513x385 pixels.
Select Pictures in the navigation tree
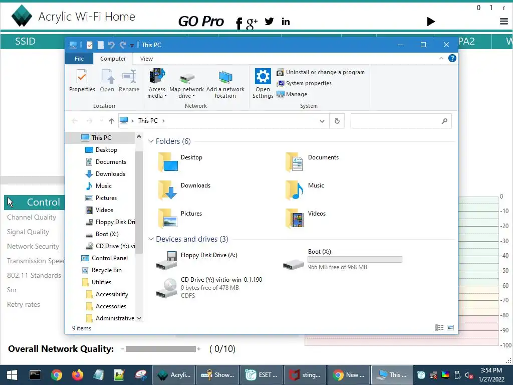[106, 198]
